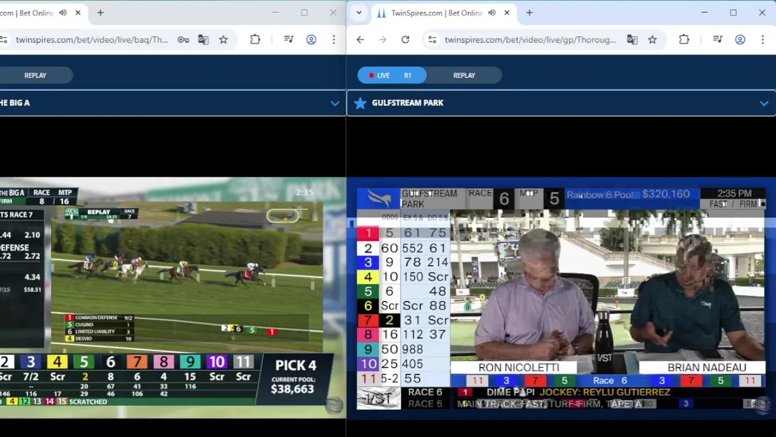Maximize the right browser window
The height and width of the screenshot is (437, 776).
pos(733,13)
